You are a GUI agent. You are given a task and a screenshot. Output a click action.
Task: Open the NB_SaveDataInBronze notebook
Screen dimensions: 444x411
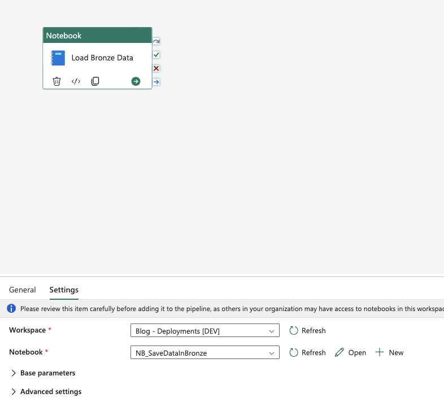(350, 352)
